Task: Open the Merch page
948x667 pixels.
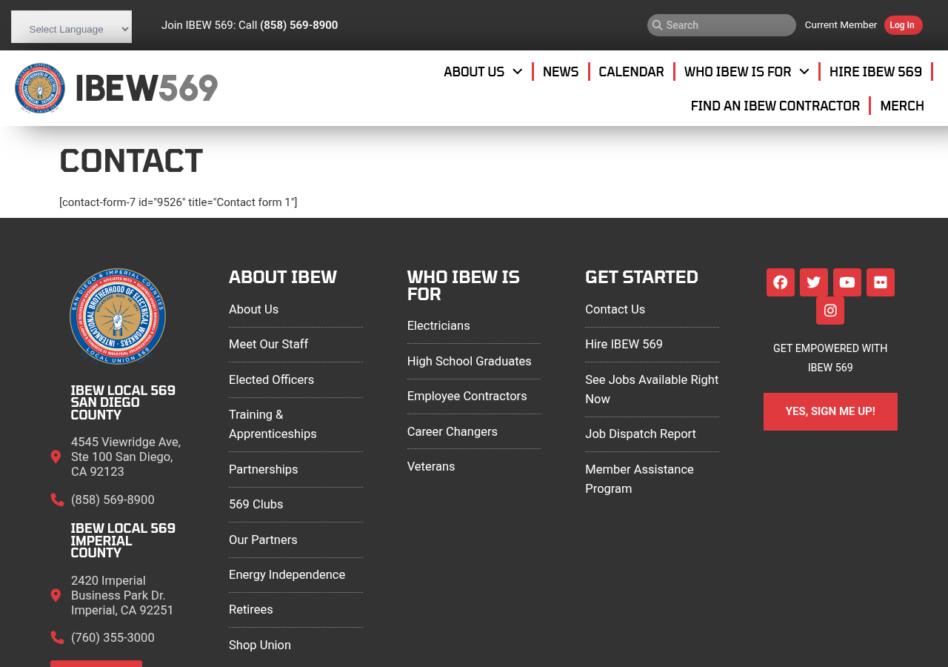Action: [x=902, y=106]
